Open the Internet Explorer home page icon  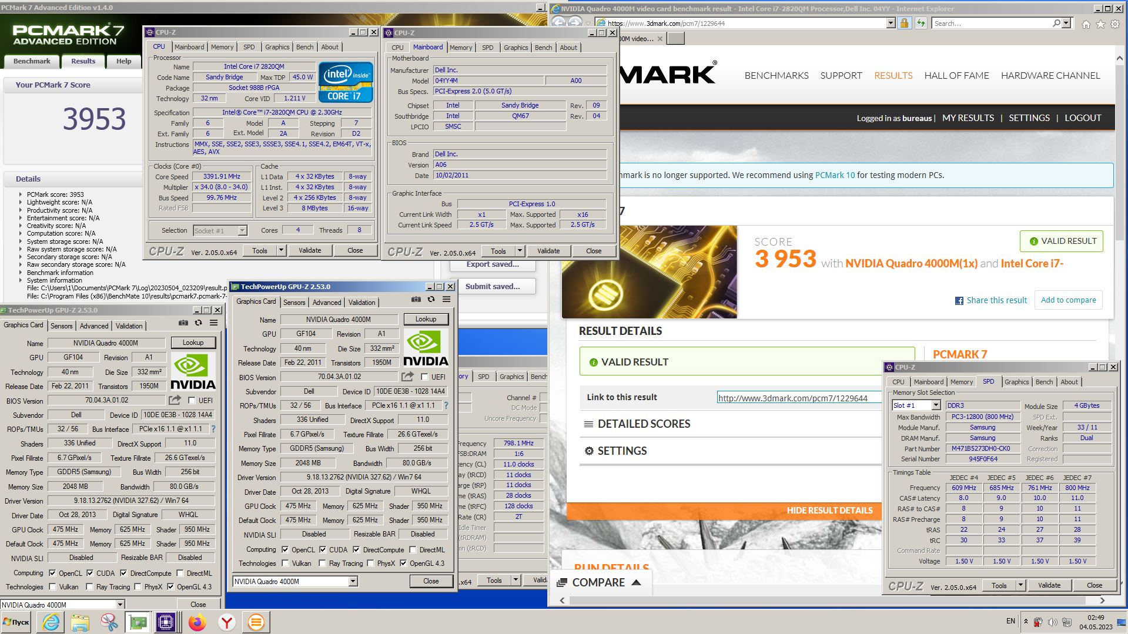(1086, 24)
